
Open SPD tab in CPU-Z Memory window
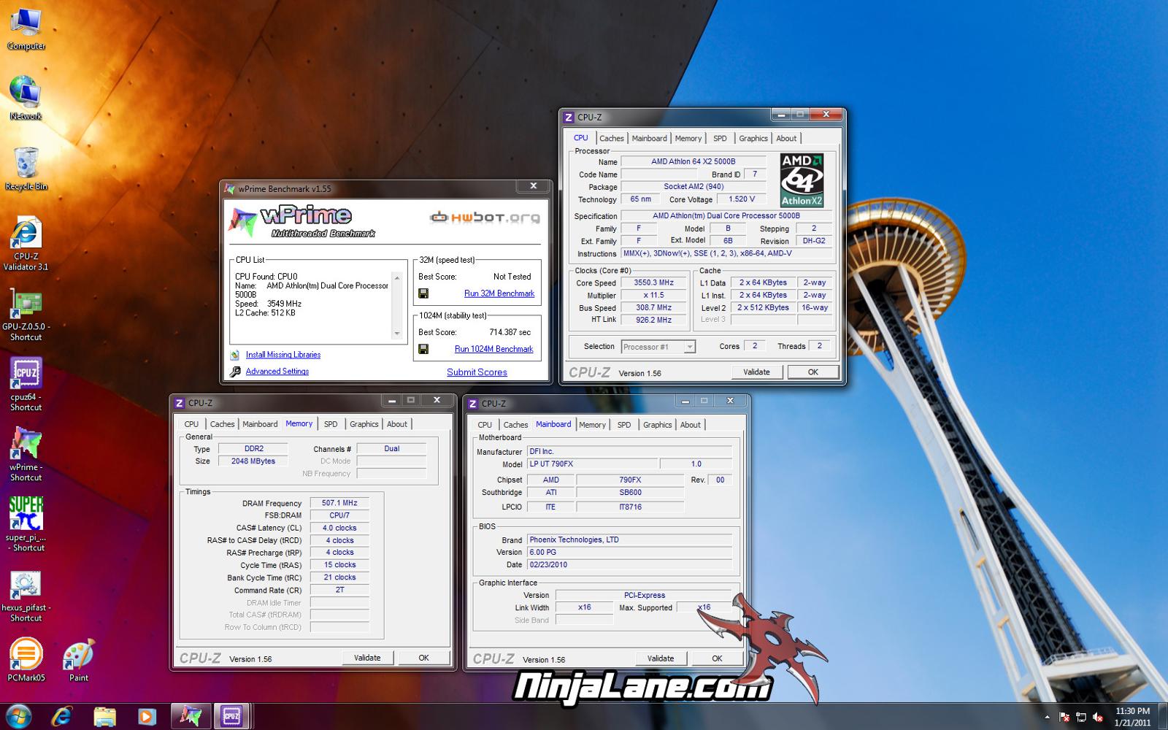coord(331,424)
